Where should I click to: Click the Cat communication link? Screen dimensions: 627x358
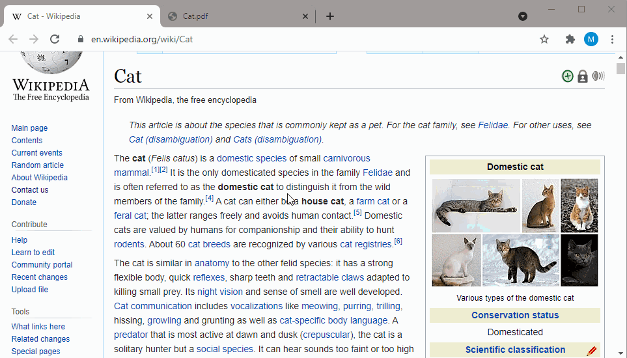point(153,306)
